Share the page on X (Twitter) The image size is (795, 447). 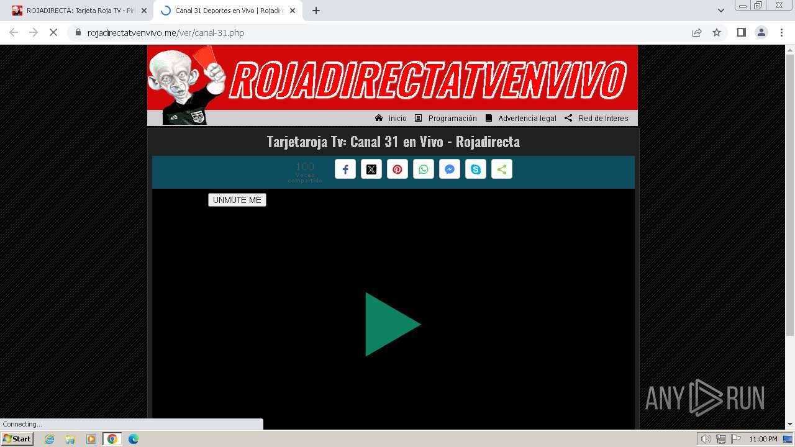click(x=371, y=169)
